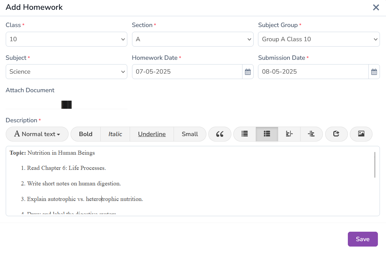Click the outdent icon in the toolbar

(x=289, y=134)
